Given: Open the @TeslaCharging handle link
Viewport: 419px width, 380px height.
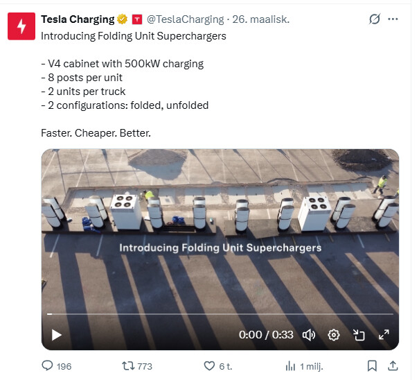Looking at the screenshot, I should click(185, 19).
